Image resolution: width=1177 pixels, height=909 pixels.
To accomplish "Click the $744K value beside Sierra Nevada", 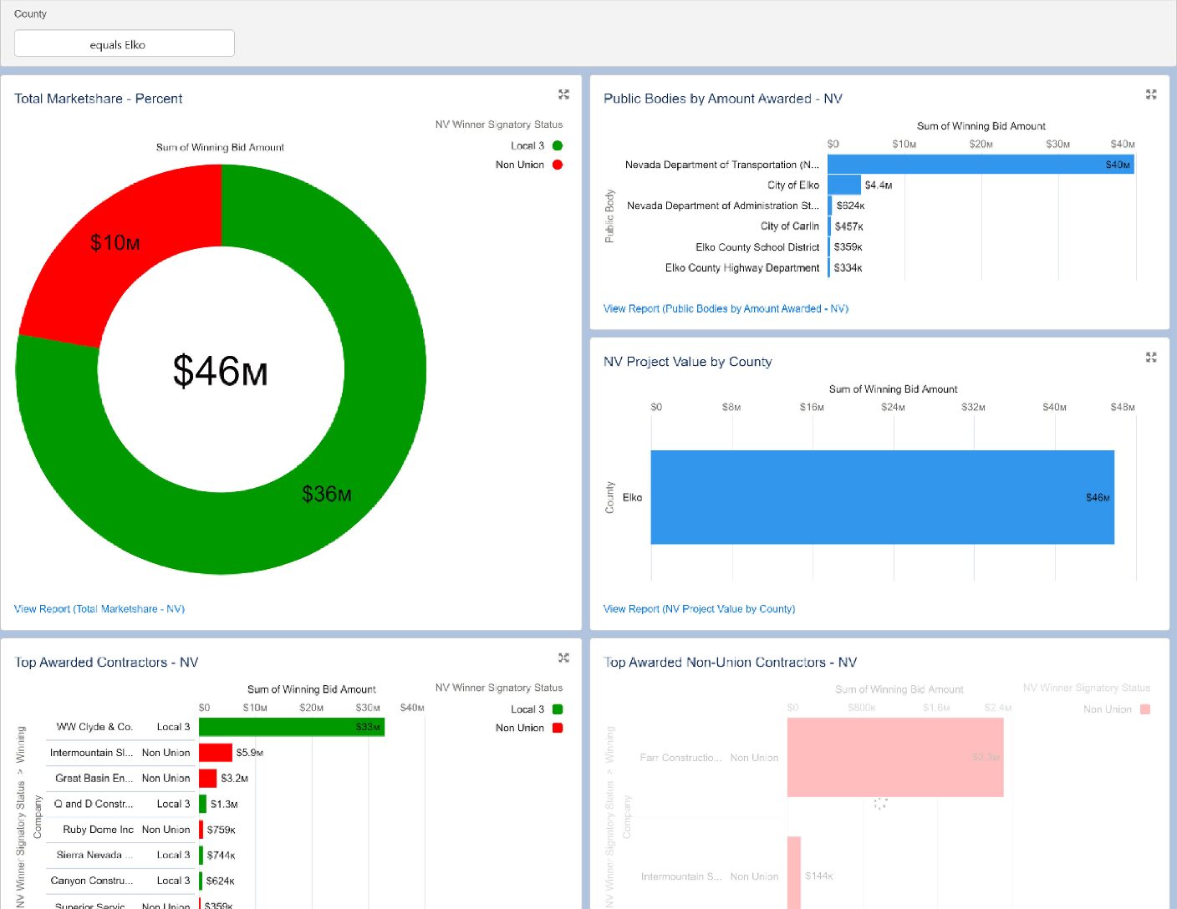I will [221, 856].
